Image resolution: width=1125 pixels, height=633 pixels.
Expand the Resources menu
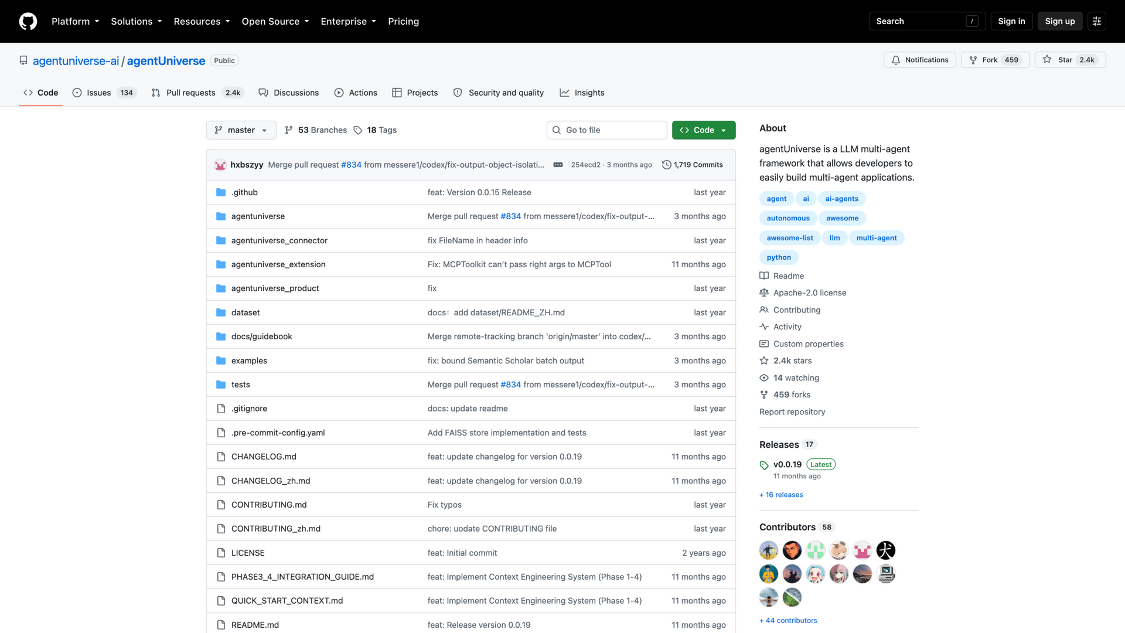pos(202,21)
